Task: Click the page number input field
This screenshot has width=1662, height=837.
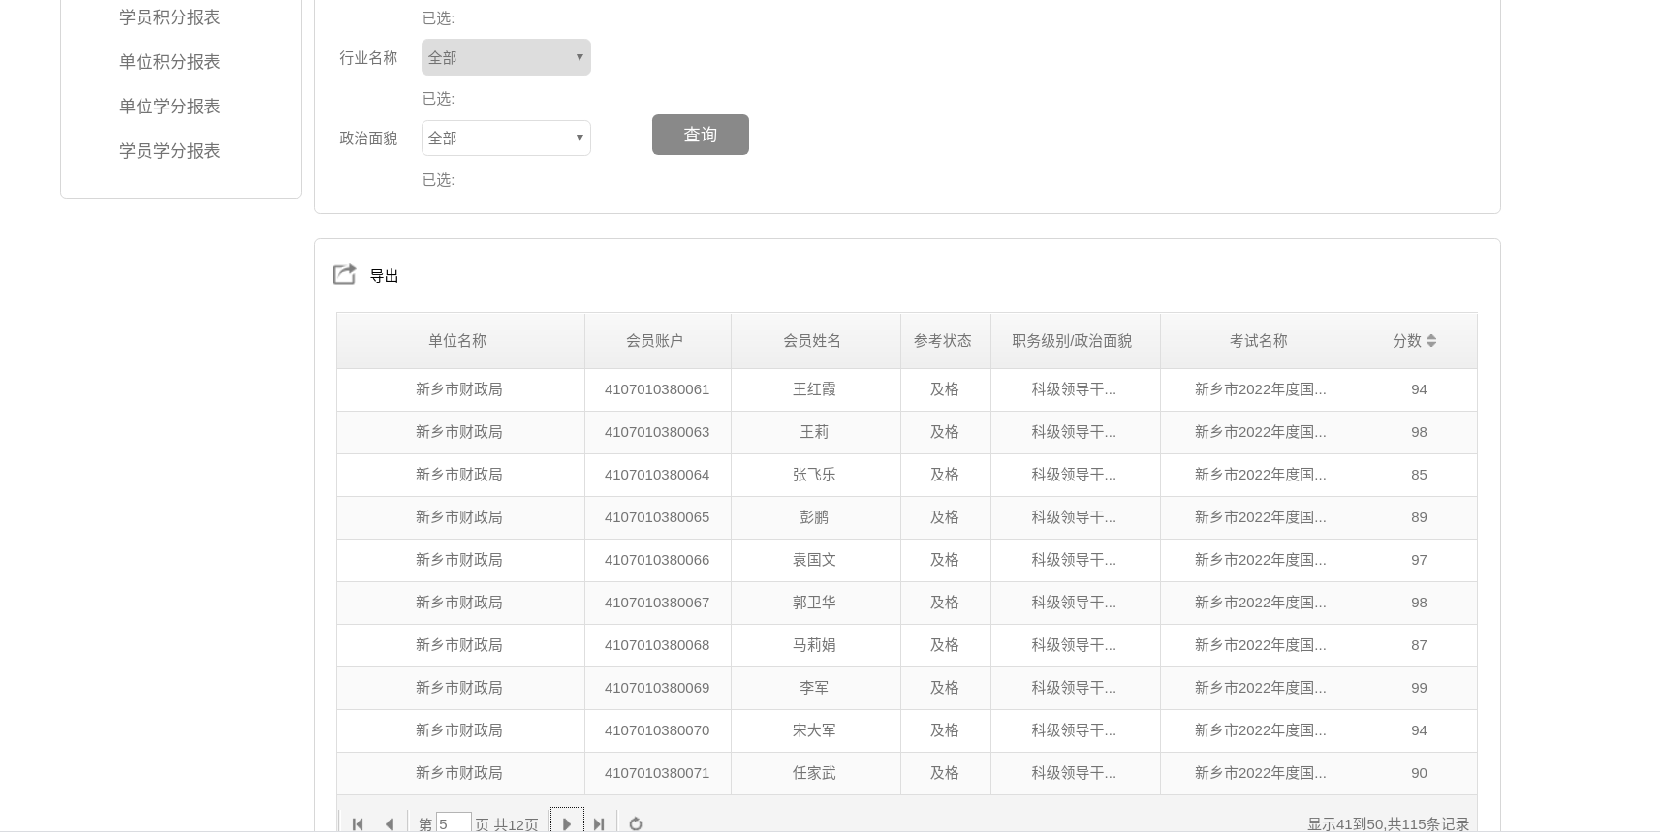Action: coord(453,824)
